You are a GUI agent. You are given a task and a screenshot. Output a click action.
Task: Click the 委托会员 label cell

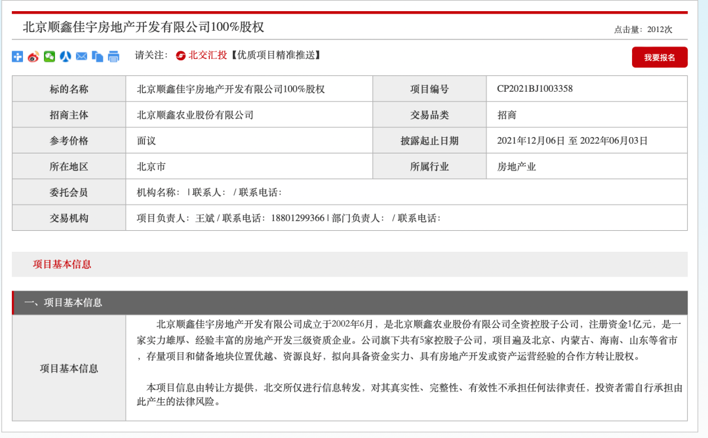click(69, 192)
